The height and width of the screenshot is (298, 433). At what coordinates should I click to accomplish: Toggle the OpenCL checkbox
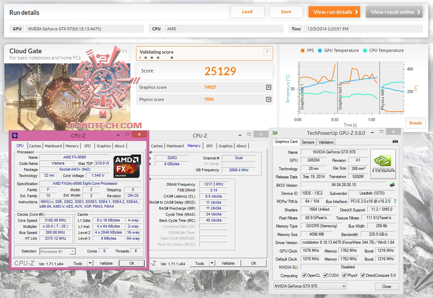point(304,275)
